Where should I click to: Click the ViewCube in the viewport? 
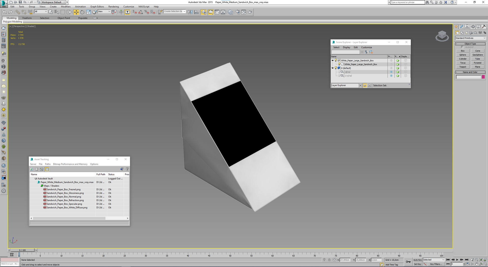[x=442, y=36]
